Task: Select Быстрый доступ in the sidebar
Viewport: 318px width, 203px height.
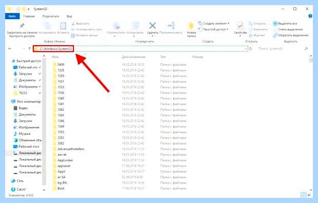Action: [26, 61]
